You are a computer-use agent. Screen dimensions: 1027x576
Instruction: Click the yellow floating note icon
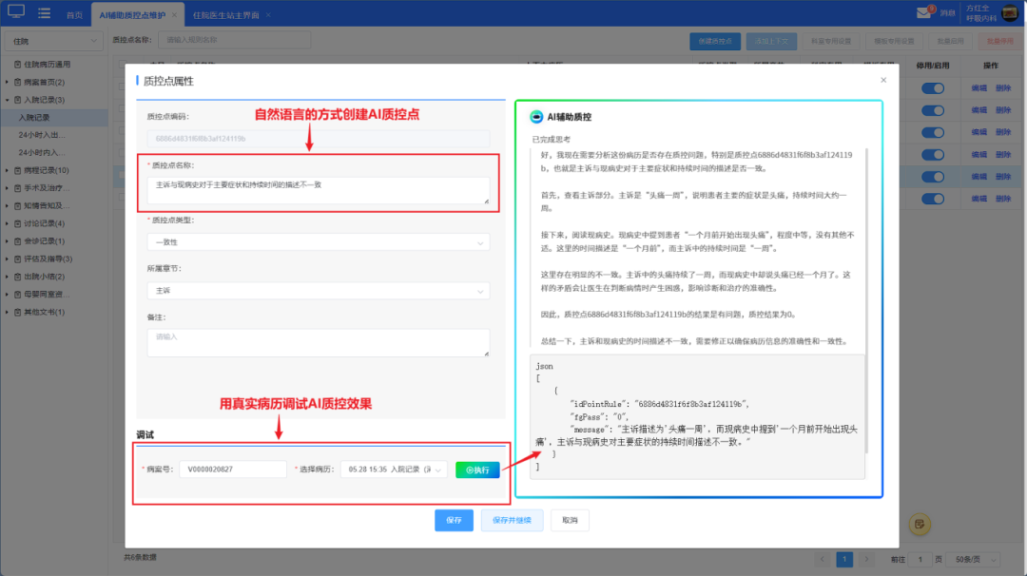pos(919,524)
